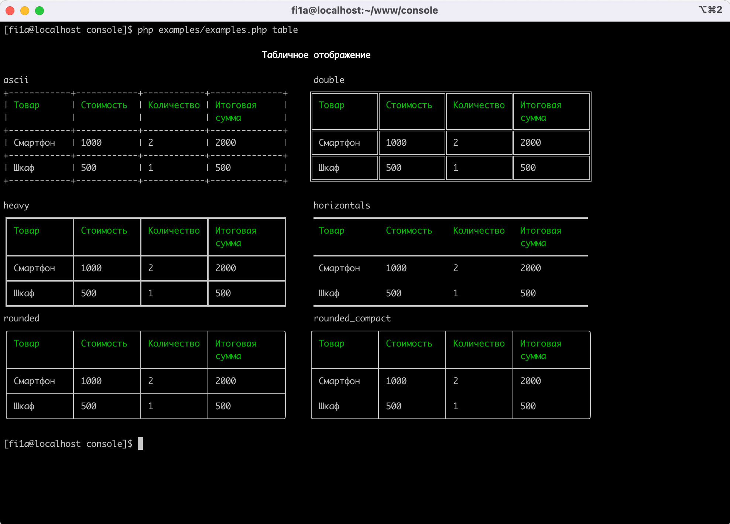Click 'Количество' header in rounded table
The image size is (730, 524).
point(174,344)
